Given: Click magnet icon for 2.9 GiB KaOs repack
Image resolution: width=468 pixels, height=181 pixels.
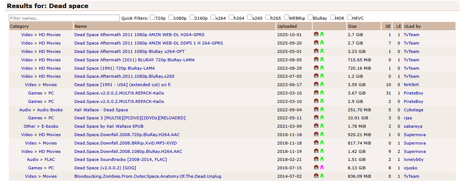Looking at the screenshot, I should point(316,101).
